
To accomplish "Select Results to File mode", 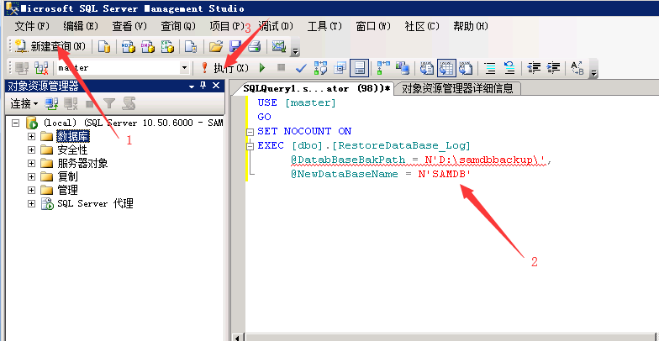I will tap(466, 68).
